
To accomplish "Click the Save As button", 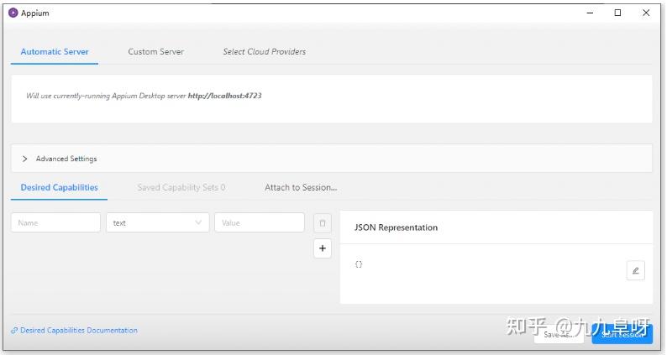I will [559, 334].
